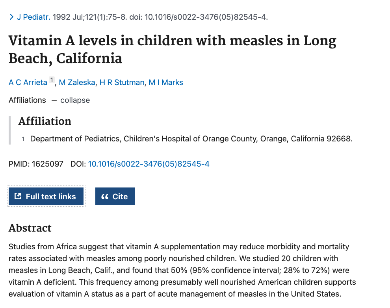Click the external-link icon in Full text links

tap(18, 196)
